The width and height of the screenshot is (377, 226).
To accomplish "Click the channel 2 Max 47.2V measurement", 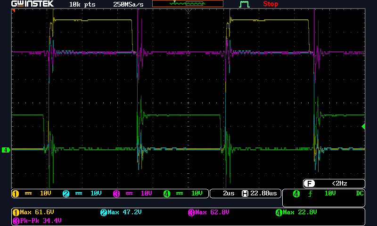I will click(x=121, y=212).
